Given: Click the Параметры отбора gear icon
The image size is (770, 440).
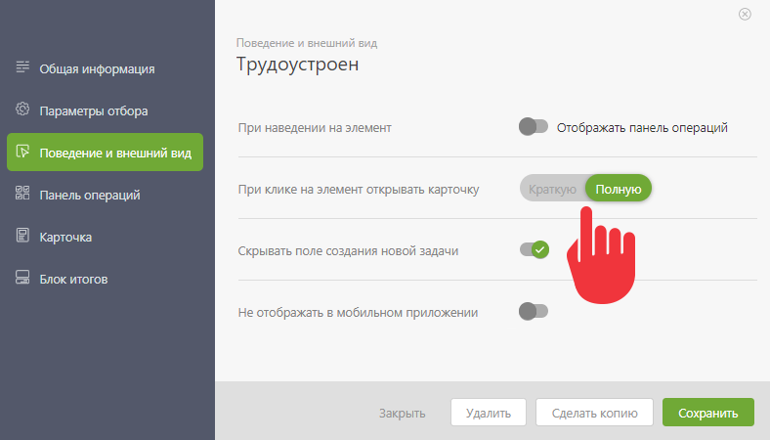Looking at the screenshot, I should coord(22,110).
